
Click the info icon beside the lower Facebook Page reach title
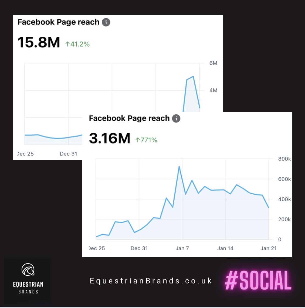pyautogui.click(x=176, y=118)
